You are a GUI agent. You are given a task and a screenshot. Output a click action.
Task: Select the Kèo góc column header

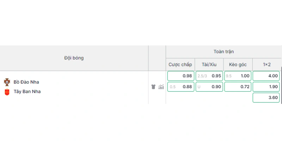238,65
